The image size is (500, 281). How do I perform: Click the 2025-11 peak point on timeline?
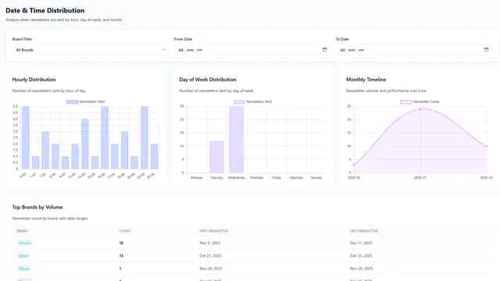pyautogui.click(x=420, y=109)
